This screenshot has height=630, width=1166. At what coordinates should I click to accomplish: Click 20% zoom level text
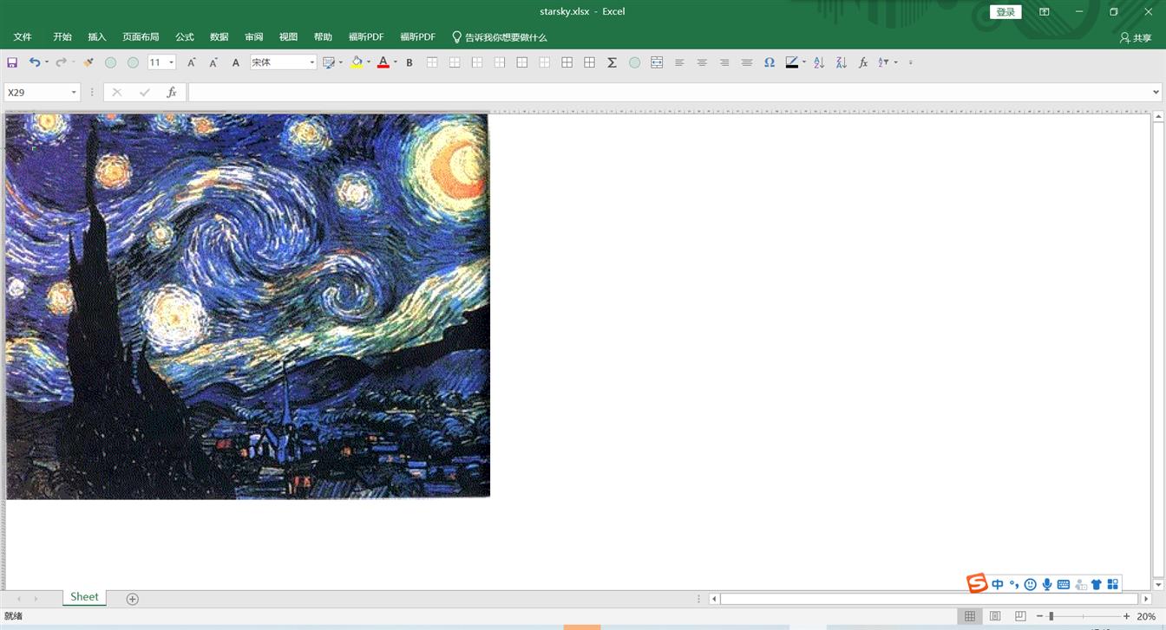(x=1146, y=616)
